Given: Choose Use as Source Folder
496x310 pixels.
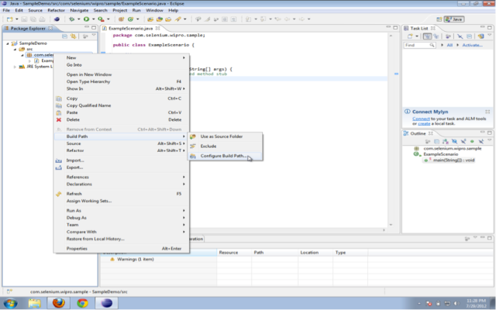Looking at the screenshot, I should pos(226,136).
